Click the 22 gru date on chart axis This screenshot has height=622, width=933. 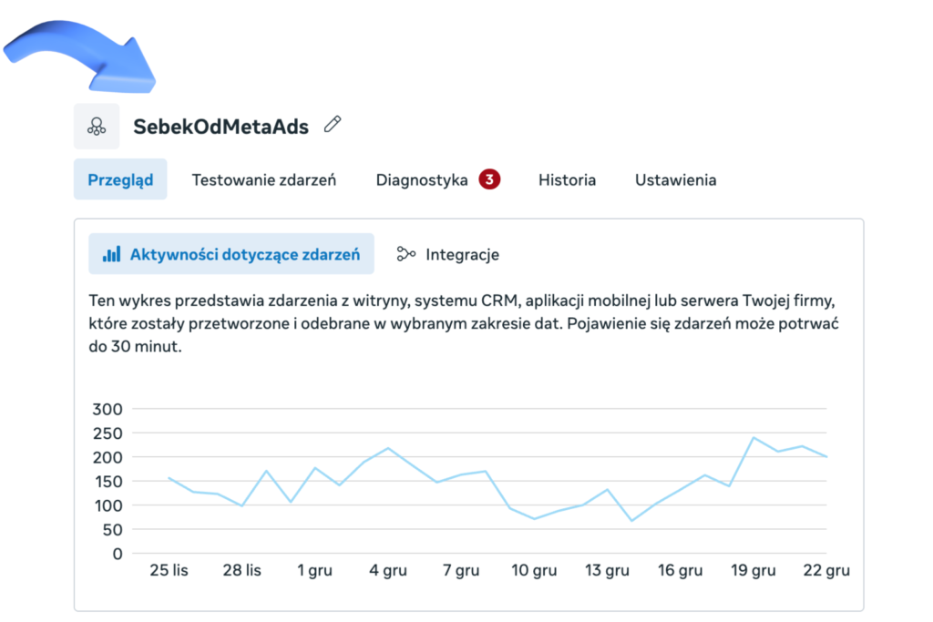point(825,571)
